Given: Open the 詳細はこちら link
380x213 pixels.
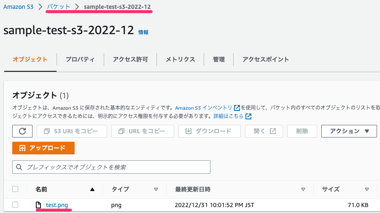Looking at the screenshot, I should click(x=229, y=116).
